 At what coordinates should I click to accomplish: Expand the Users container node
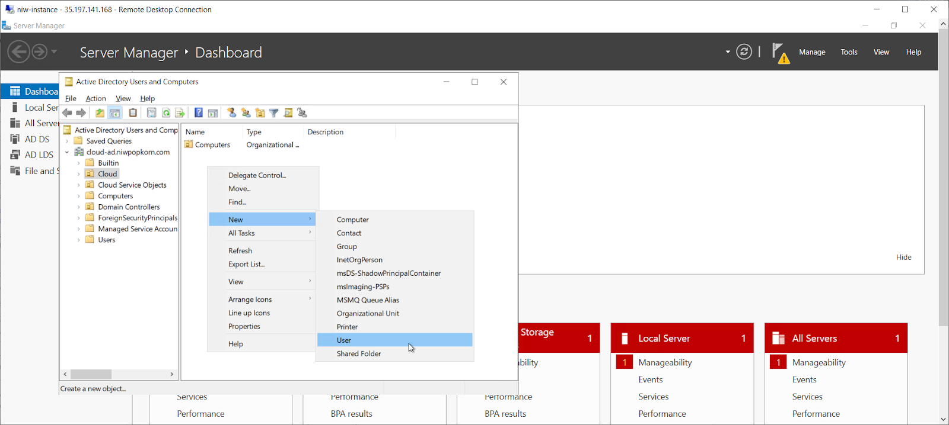point(78,240)
